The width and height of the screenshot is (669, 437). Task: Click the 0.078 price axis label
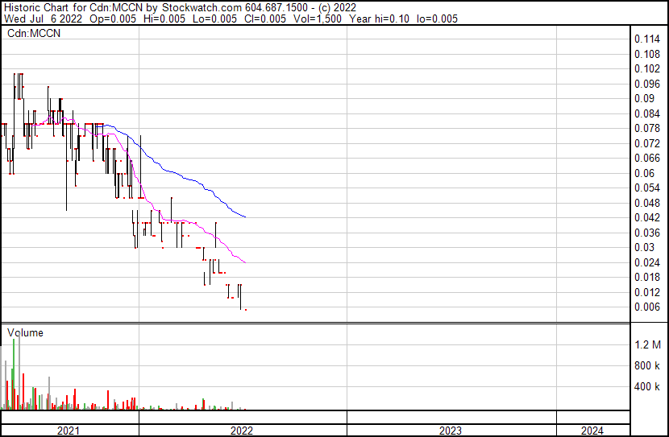647,128
